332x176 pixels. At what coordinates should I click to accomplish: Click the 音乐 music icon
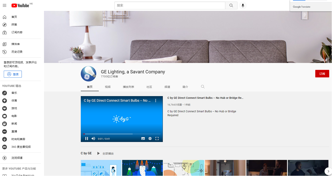5,93
